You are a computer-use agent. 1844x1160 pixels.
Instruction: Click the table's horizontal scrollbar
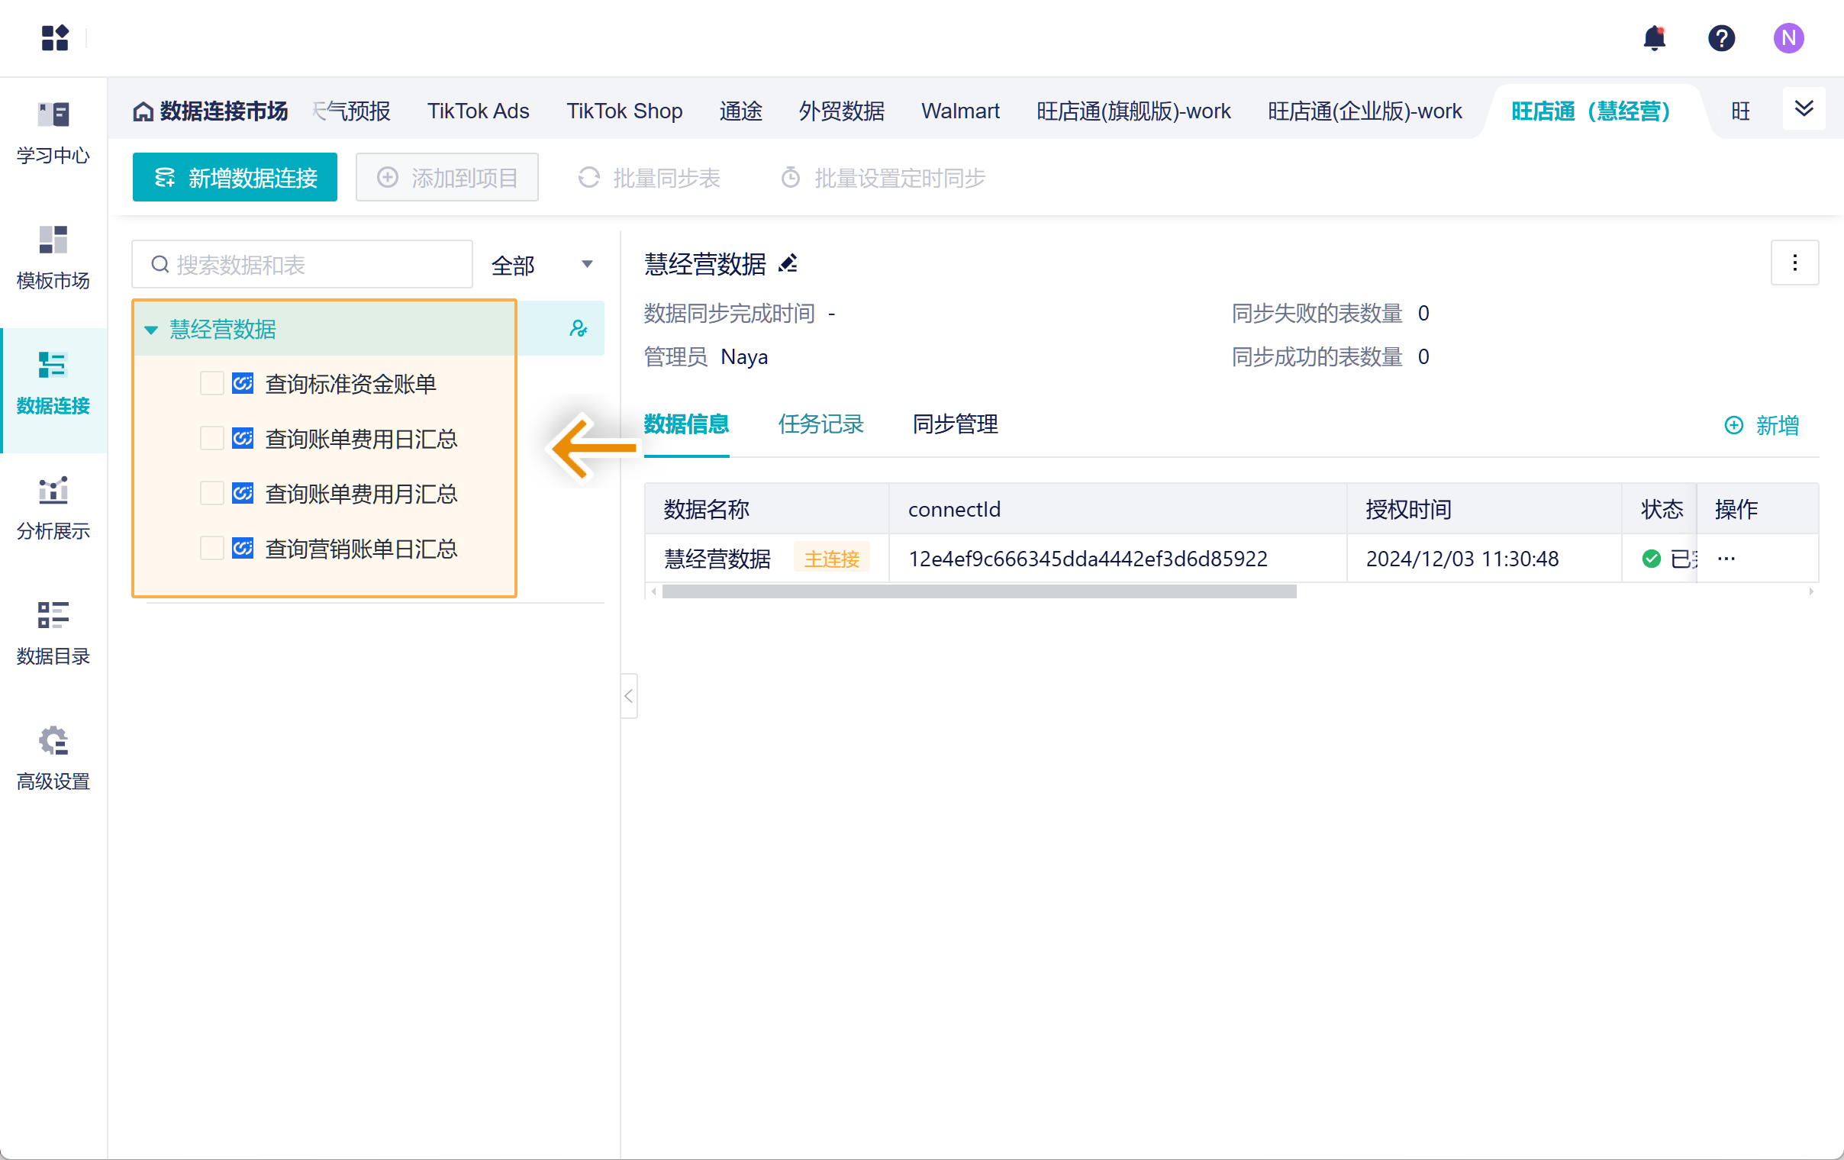[x=978, y=592]
